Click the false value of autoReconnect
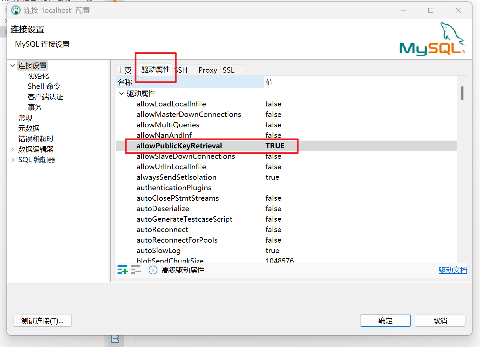Viewport: 480px width, 347px height. pos(273,229)
